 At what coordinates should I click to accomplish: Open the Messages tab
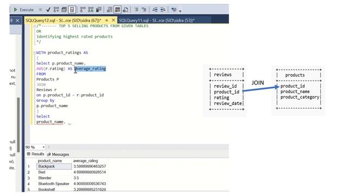[x=58, y=154]
